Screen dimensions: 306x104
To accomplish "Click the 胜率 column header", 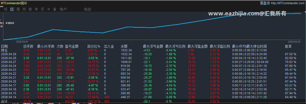I will pos(288,46).
